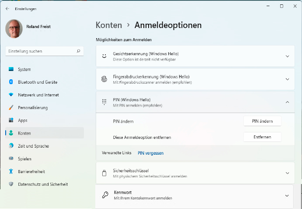Open Bluetooth und Geräte settings

[x=45, y=82]
